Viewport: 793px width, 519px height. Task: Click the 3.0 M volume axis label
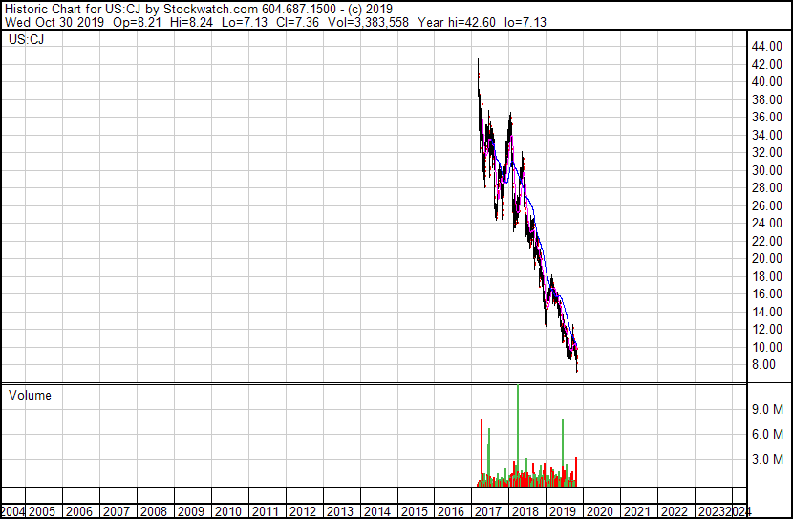tap(767, 459)
